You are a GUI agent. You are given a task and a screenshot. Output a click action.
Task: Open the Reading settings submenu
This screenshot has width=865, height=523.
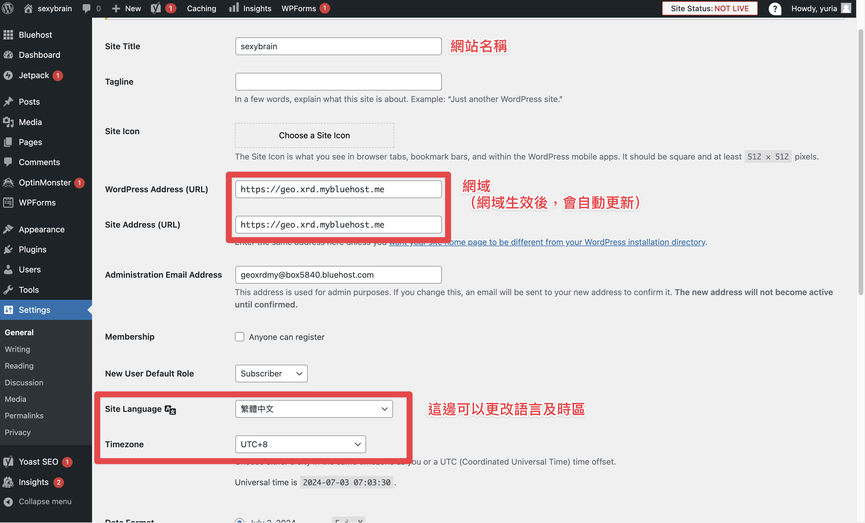pyautogui.click(x=19, y=366)
